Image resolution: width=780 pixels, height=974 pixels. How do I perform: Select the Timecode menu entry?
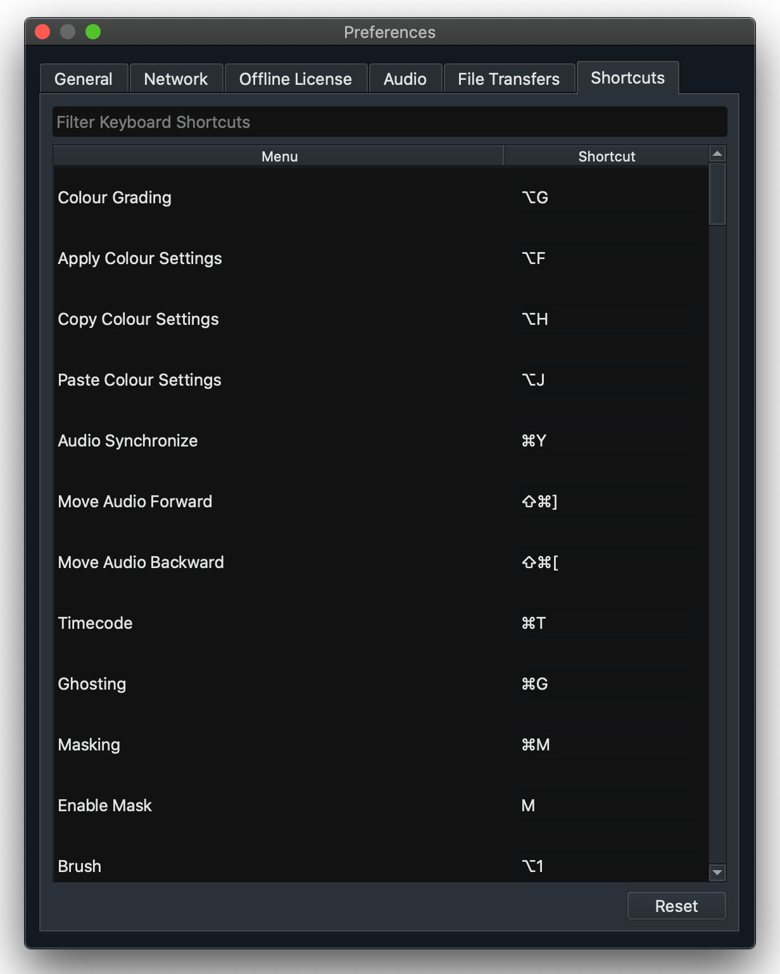pyautogui.click(x=96, y=623)
